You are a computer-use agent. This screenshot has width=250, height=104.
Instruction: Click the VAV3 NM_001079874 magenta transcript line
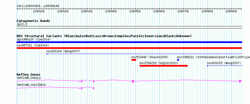(x=55, y=88)
